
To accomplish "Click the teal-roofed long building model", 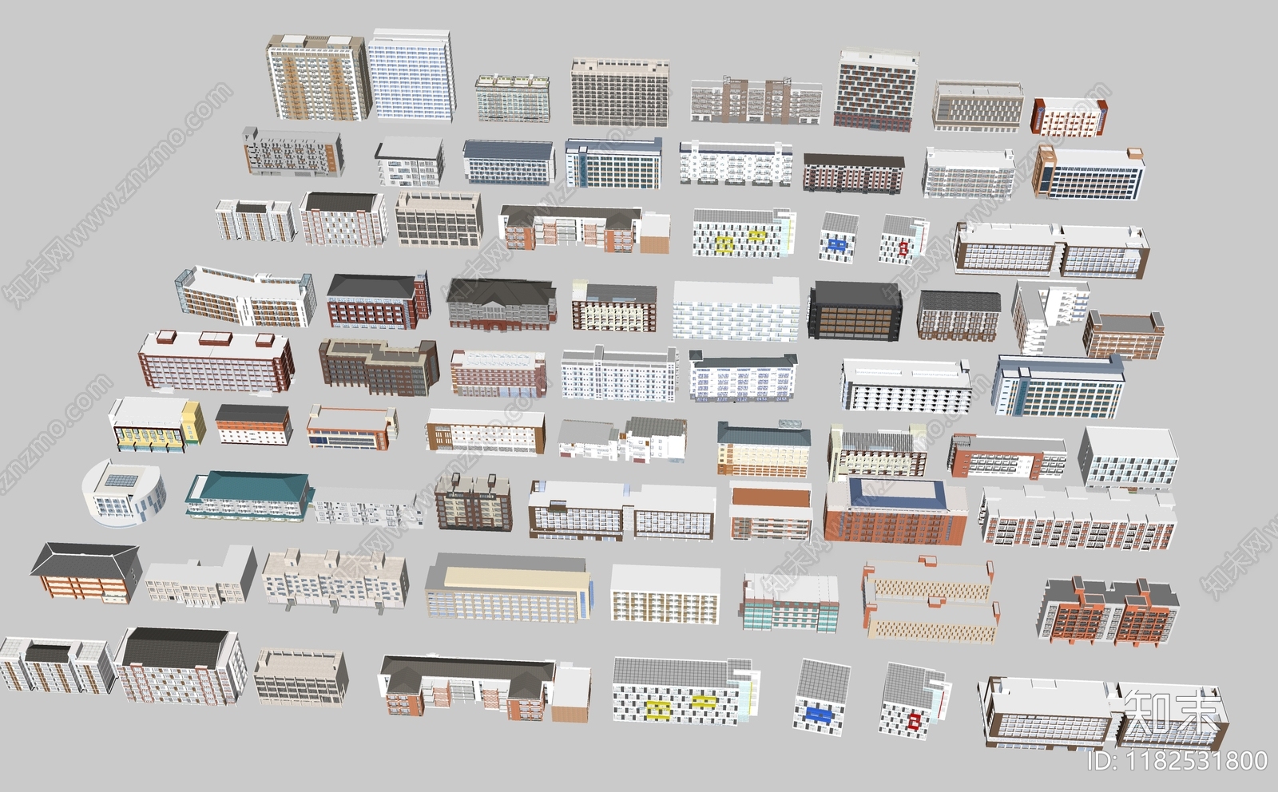I will pos(249,496).
